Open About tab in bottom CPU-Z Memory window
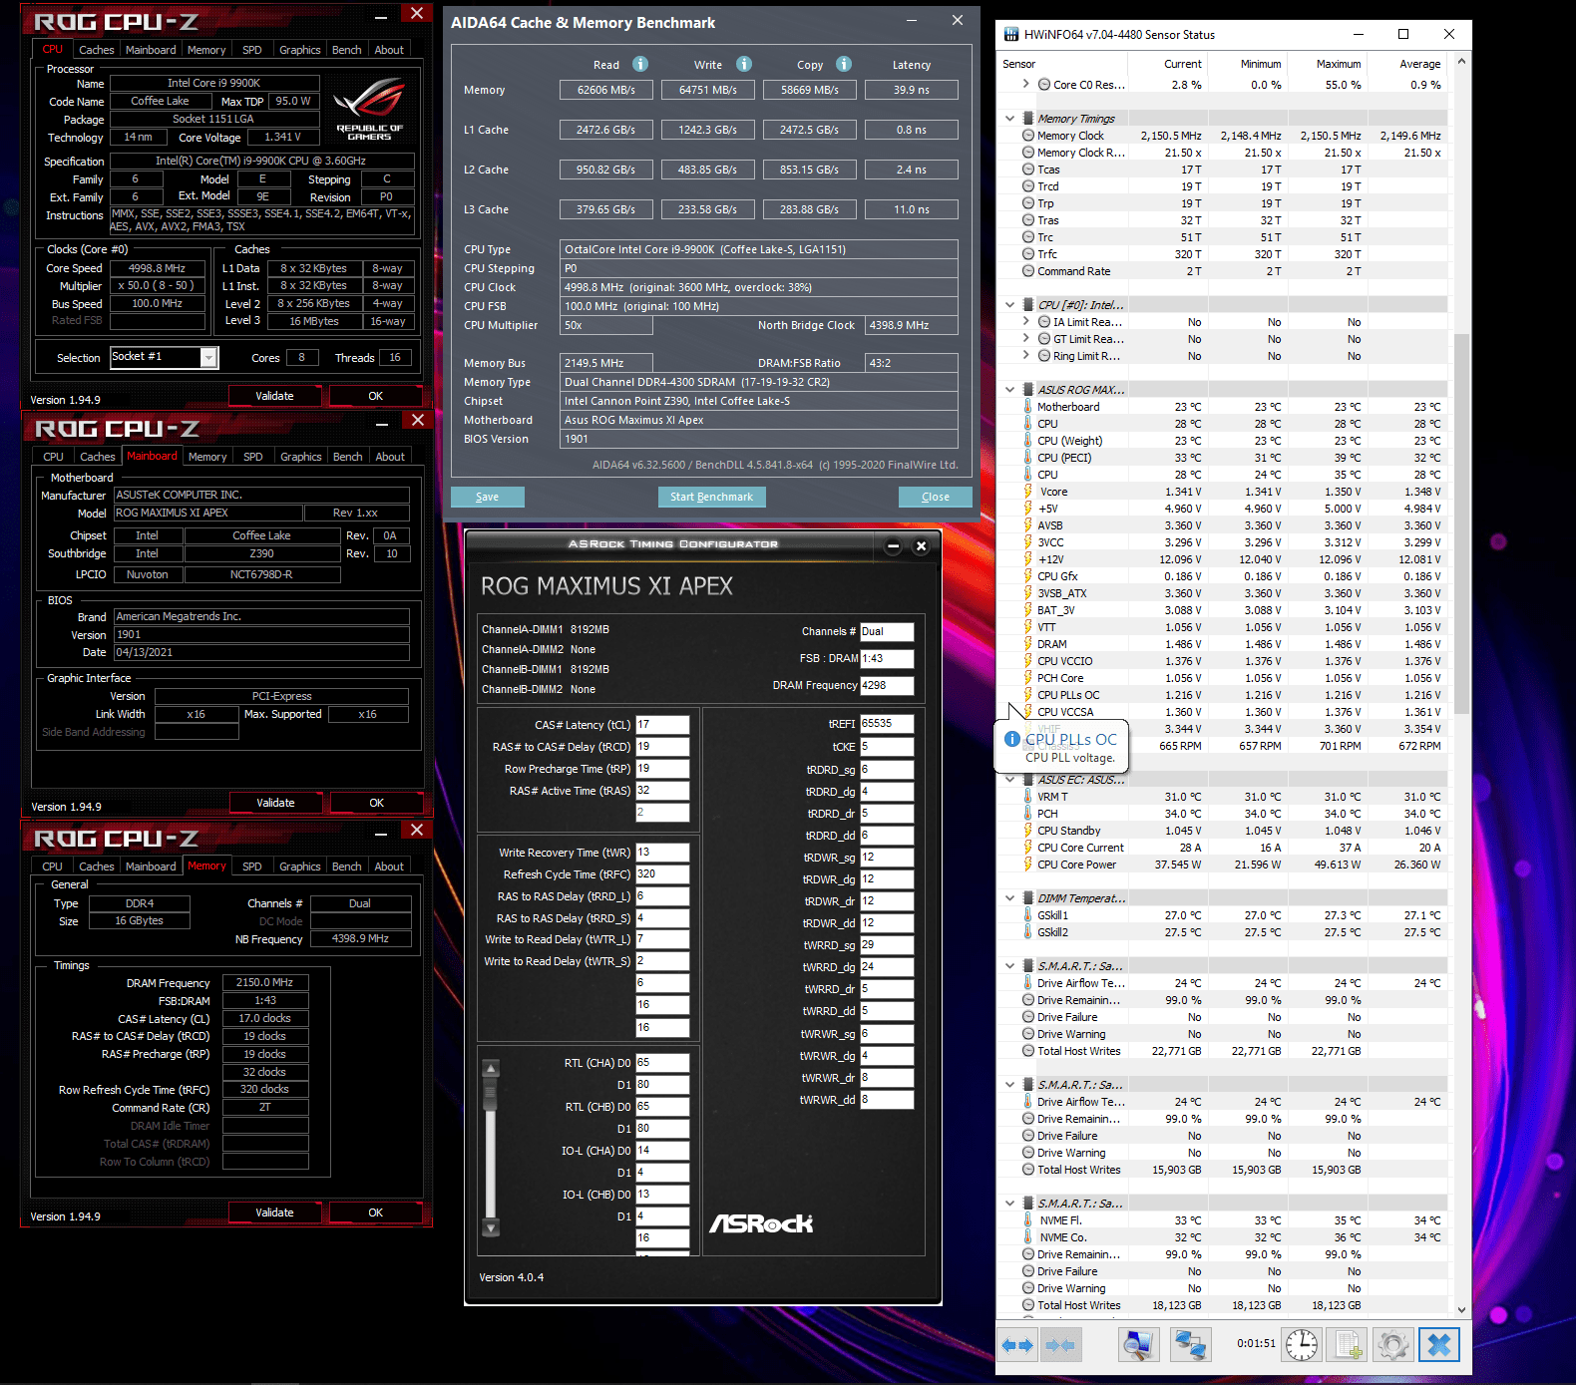 [x=389, y=866]
